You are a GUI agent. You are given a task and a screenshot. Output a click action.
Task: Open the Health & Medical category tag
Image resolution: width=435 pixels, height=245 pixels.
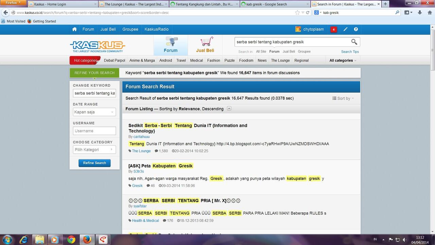(145, 220)
